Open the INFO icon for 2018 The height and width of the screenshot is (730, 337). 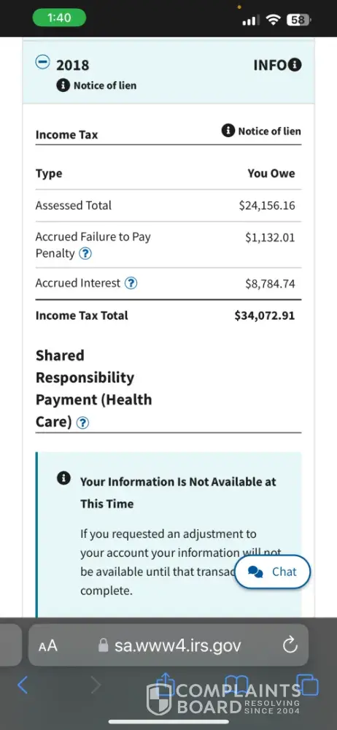coord(295,65)
